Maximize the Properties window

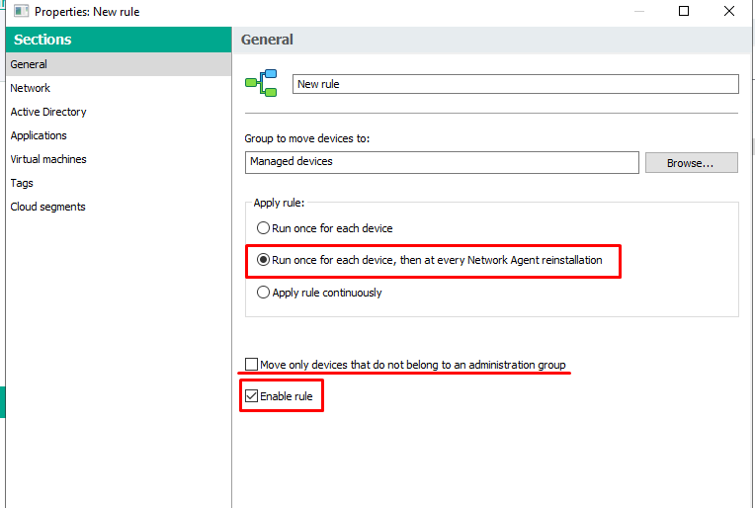[684, 11]
